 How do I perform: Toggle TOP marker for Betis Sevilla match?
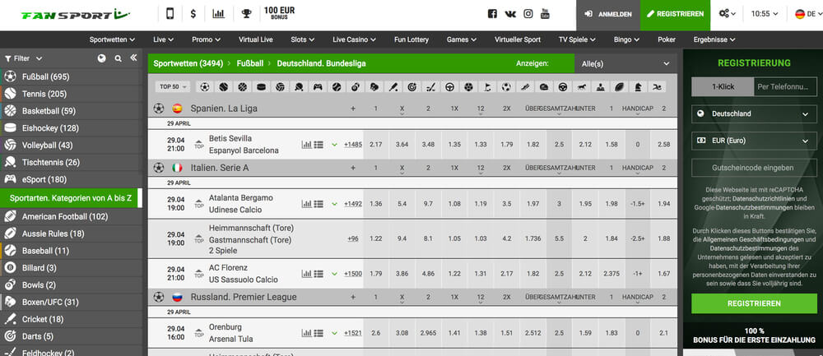pos(198,144)
